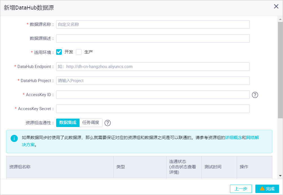Focus the DataHub Project field

point(153,81)
